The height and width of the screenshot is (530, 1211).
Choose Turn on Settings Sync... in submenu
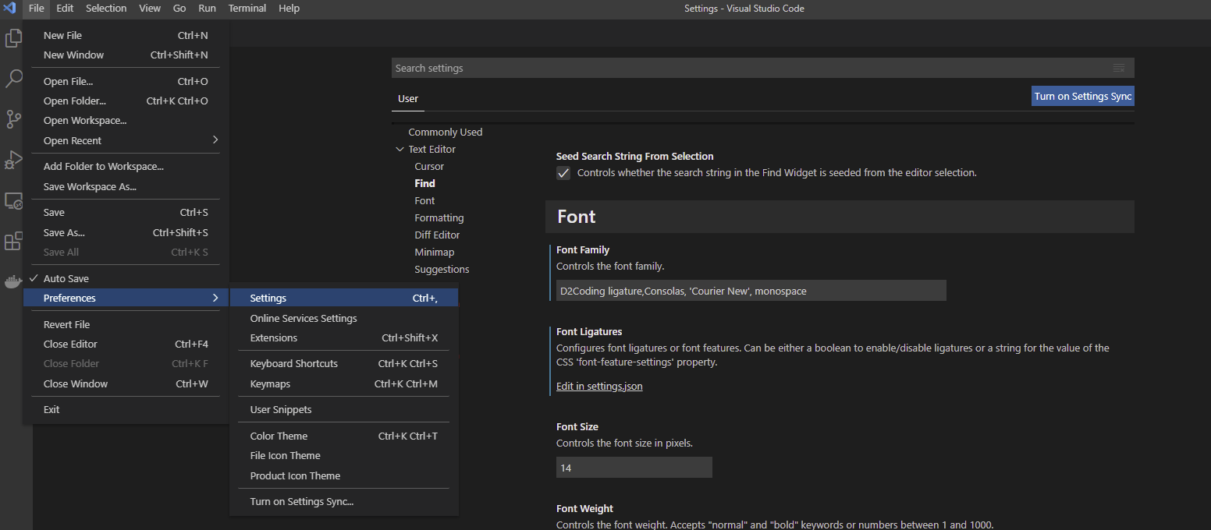pos(344,501)
